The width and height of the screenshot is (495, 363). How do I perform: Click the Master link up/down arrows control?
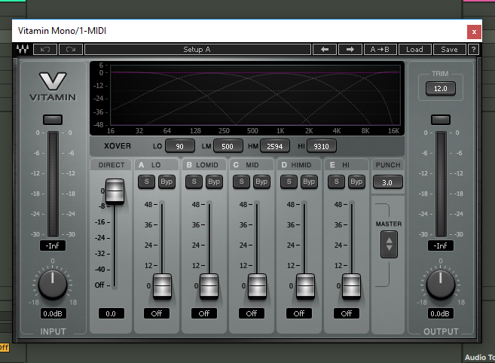tap(389, 244)
